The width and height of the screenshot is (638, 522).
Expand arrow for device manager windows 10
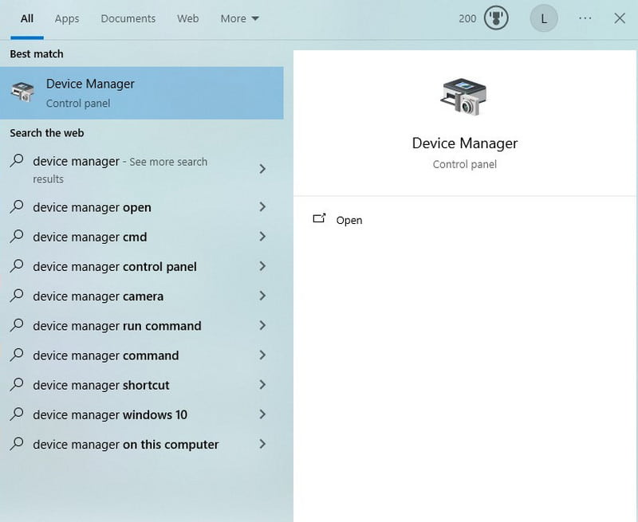pos(262,414)
